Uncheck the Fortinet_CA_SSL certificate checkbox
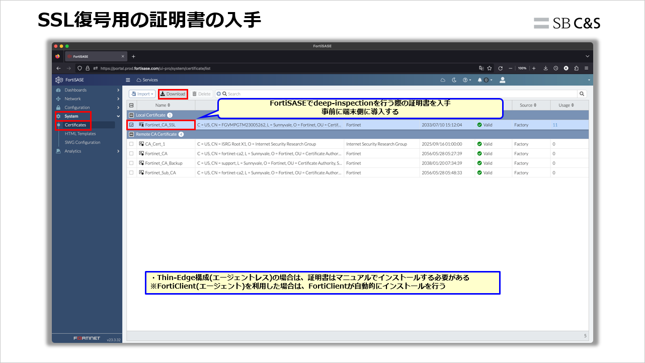 (131, 125)
